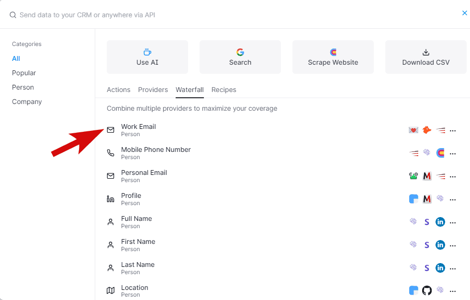The height and width of the screenshot is (300, 470).
Task: Select the Mobile Phone Number waterfall
Action: click(282, 153)
